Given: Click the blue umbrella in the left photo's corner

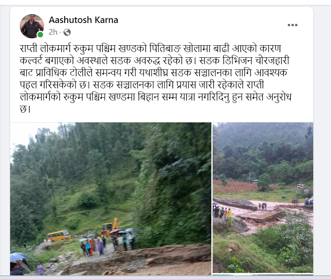Looking at the screenshot, I should (18, 257).
